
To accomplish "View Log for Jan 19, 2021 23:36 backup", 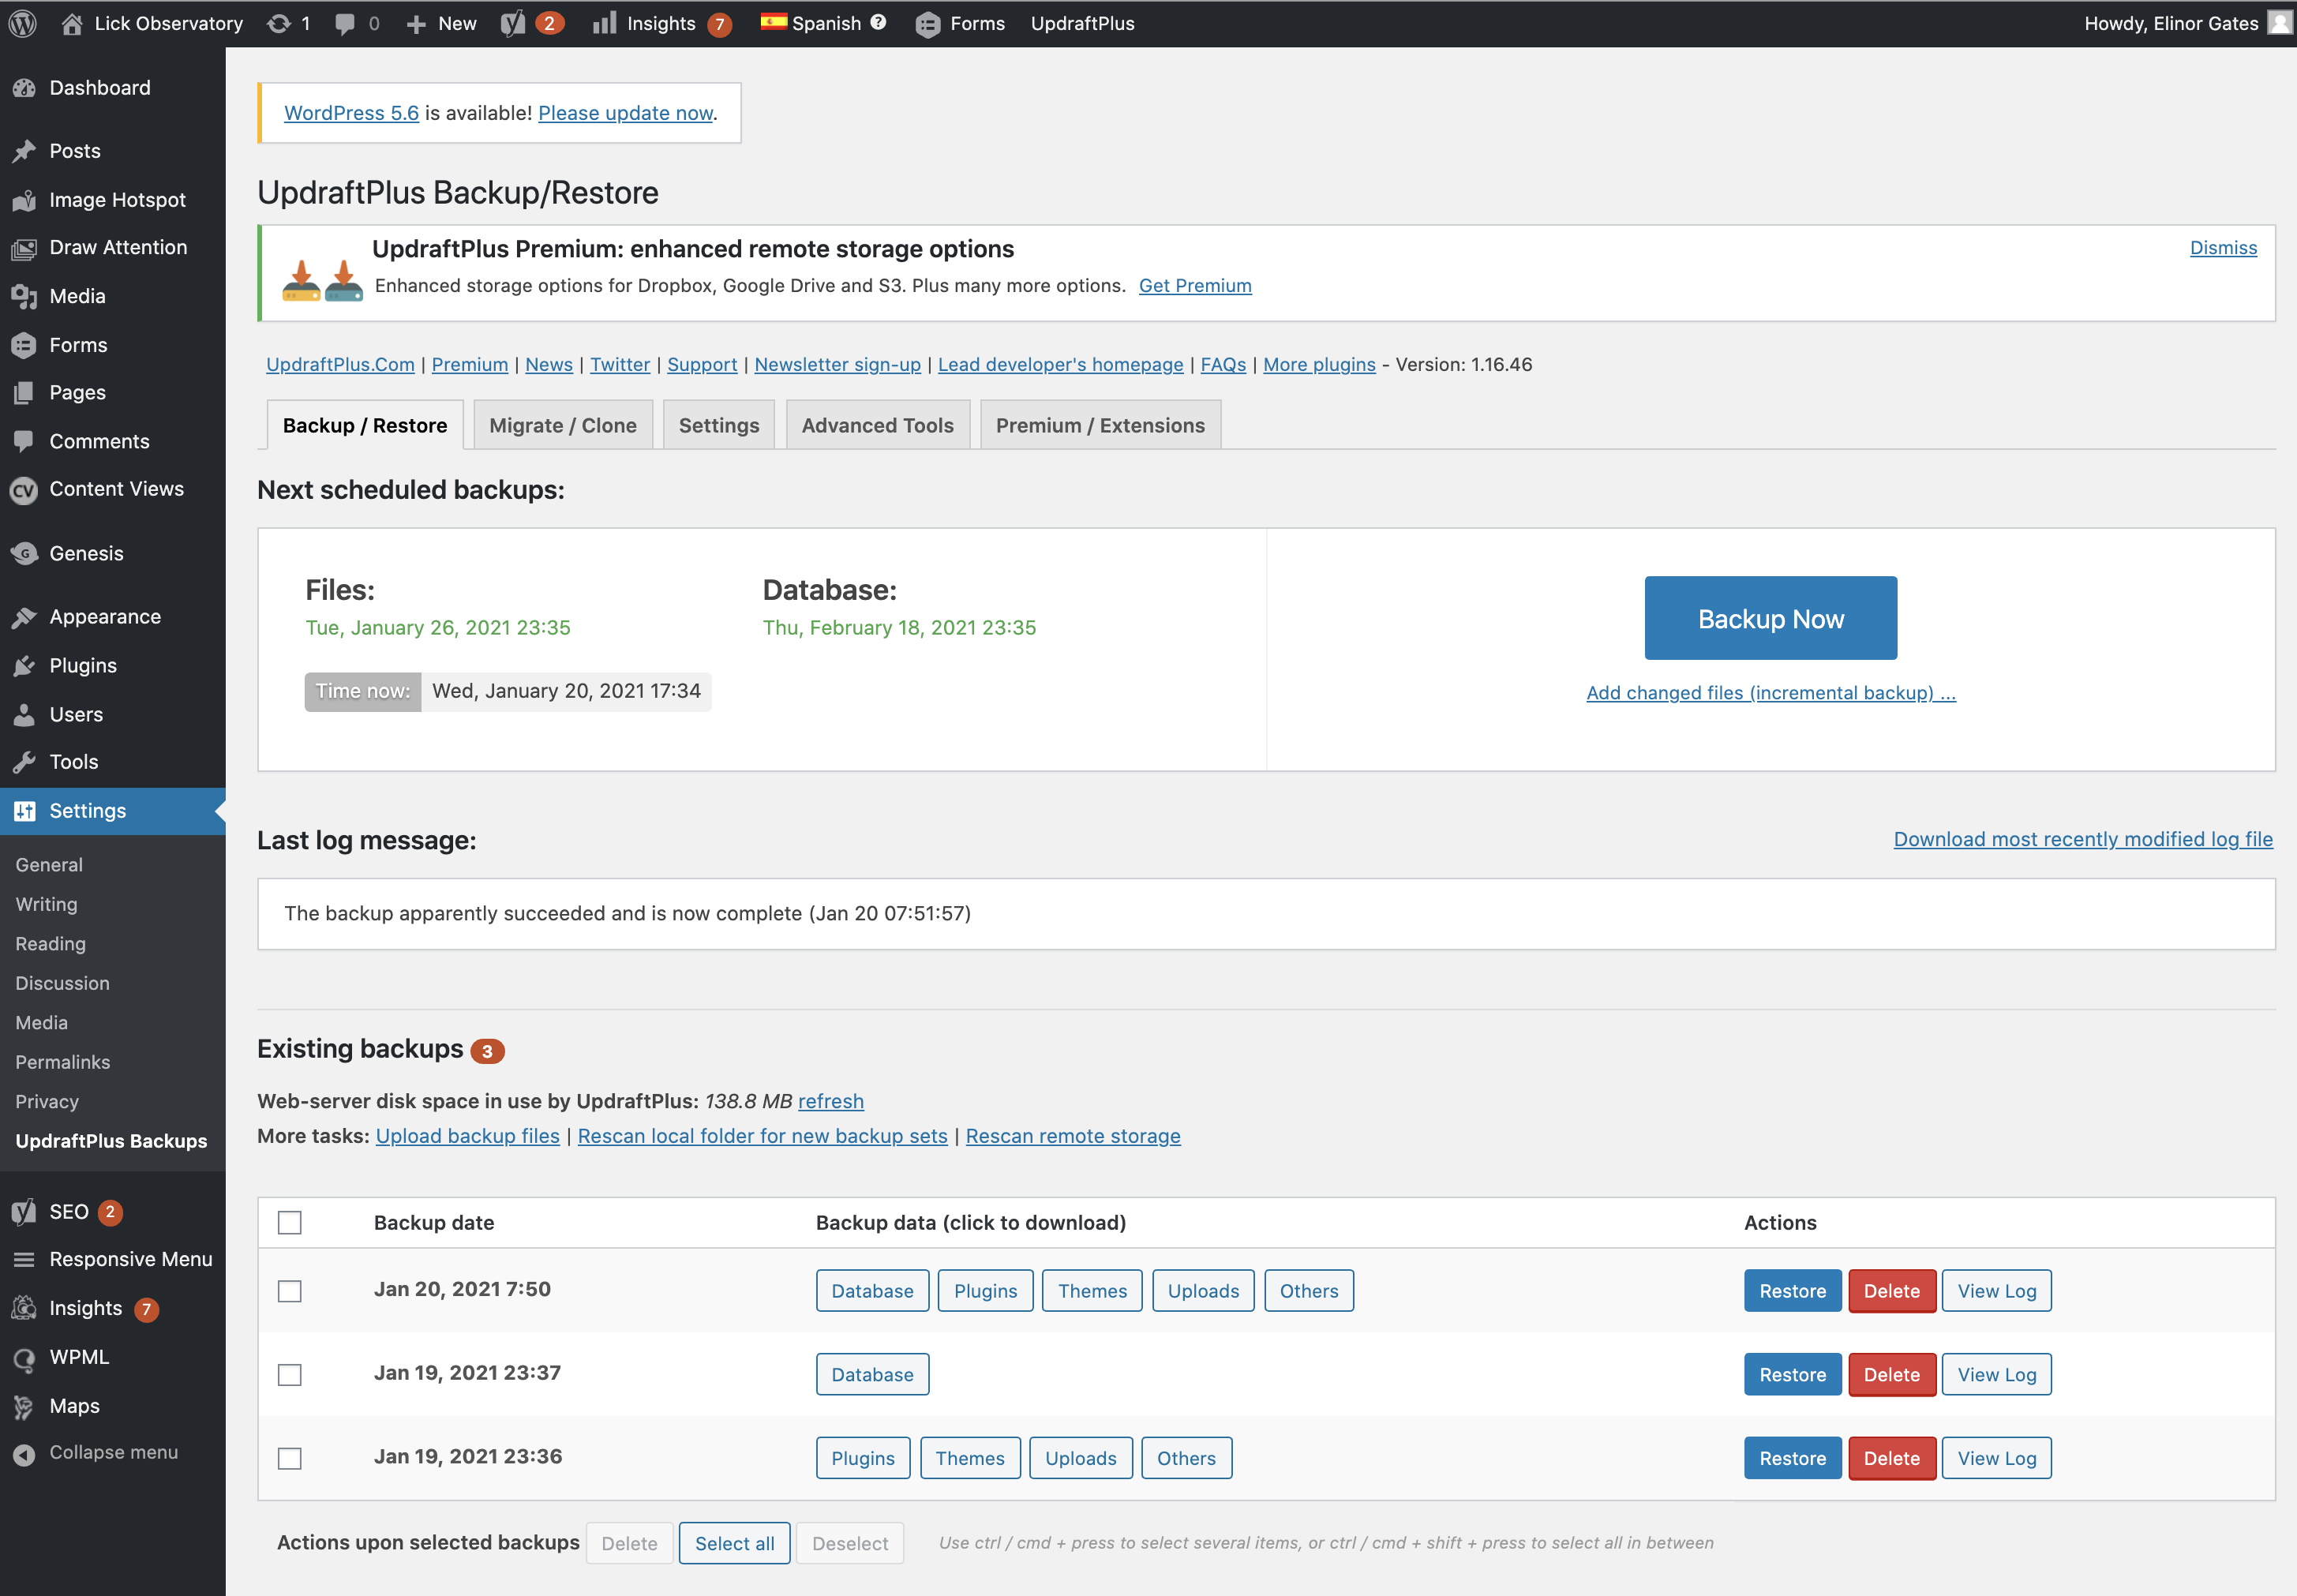I will [1996, 1459].
